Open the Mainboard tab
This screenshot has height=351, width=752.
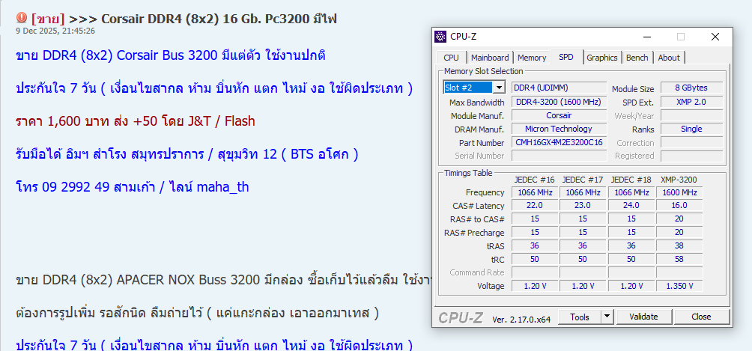click(x=490, y=58)
